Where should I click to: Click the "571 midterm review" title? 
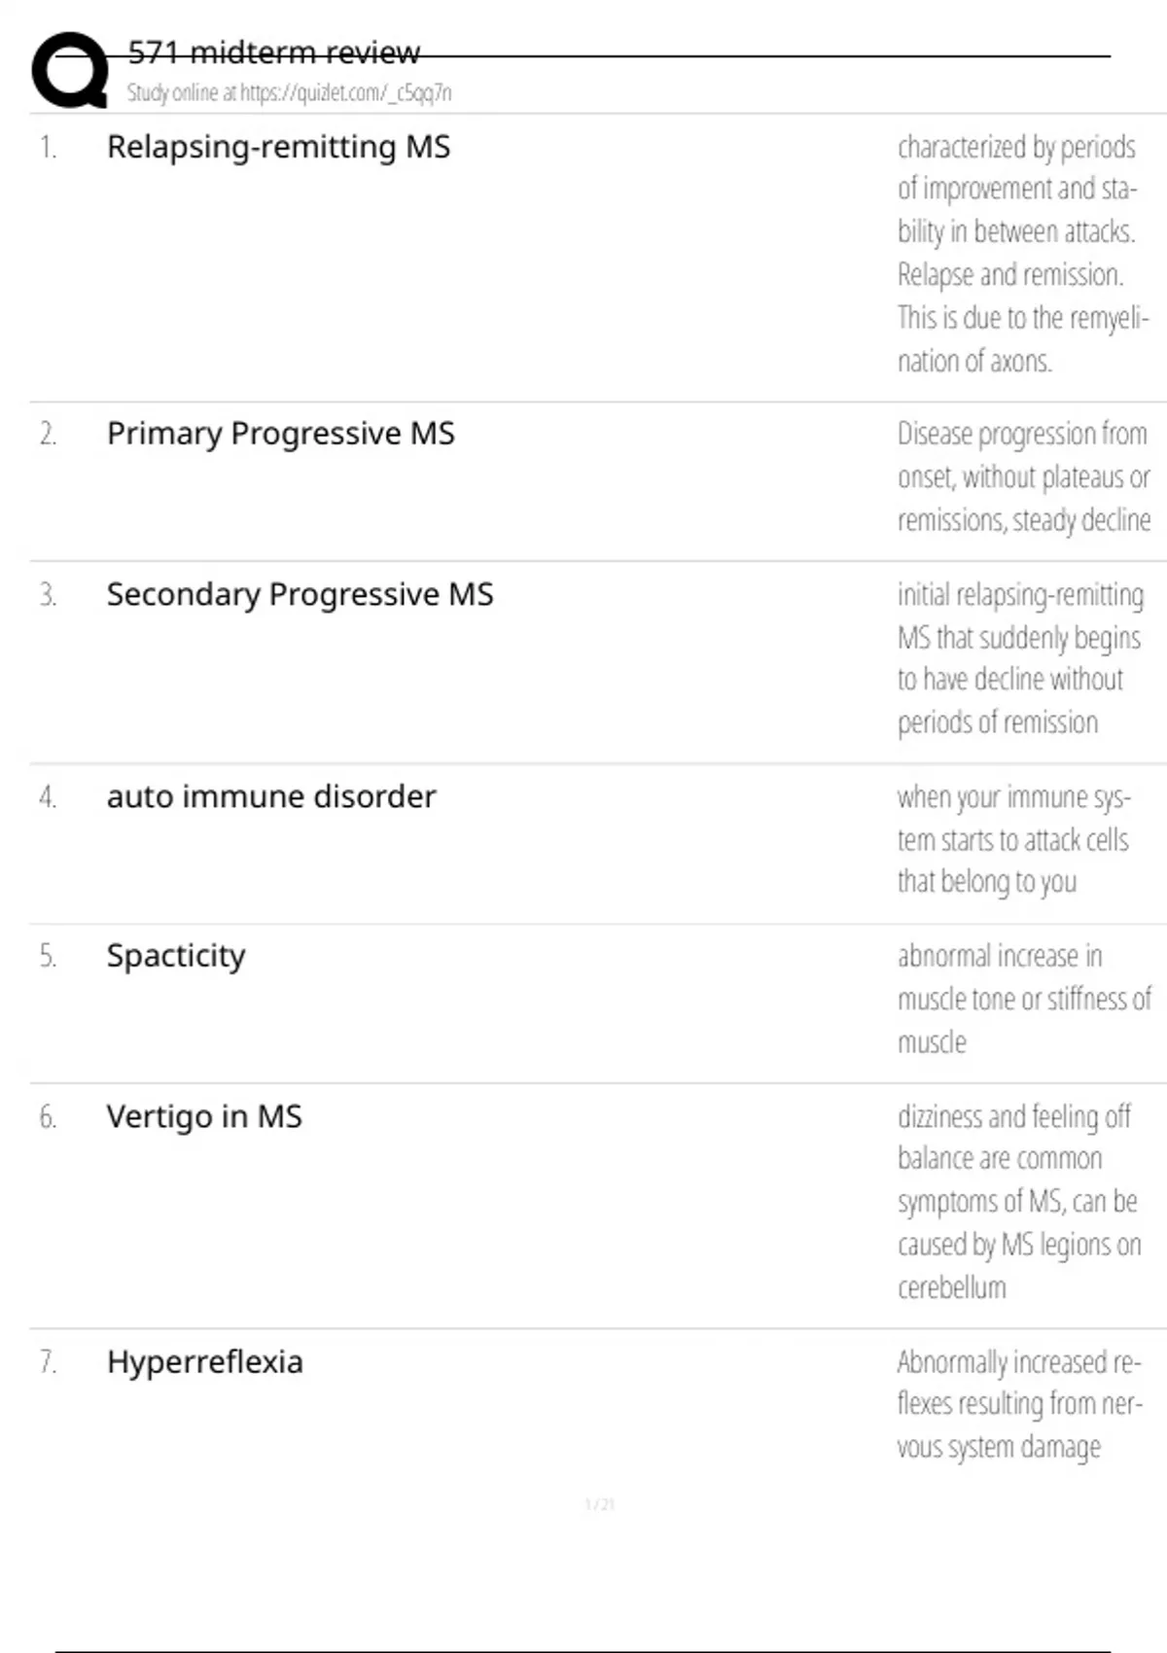tap(274, 53)
